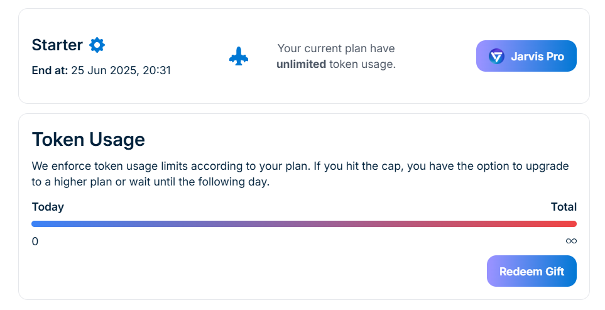The height and width of the screenshot is (310, 605).
Task: Click the '25 Jun 2025, 20:31' timestamp
Action: coord(121,70)
